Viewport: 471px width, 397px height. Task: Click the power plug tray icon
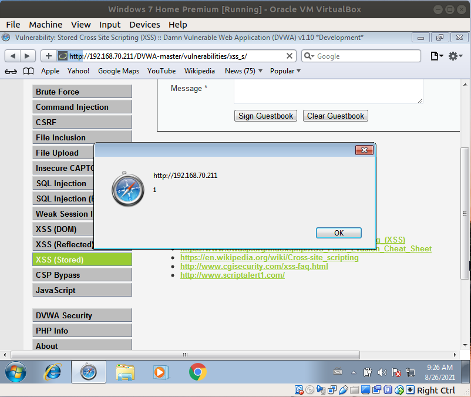tap(368, 373)
